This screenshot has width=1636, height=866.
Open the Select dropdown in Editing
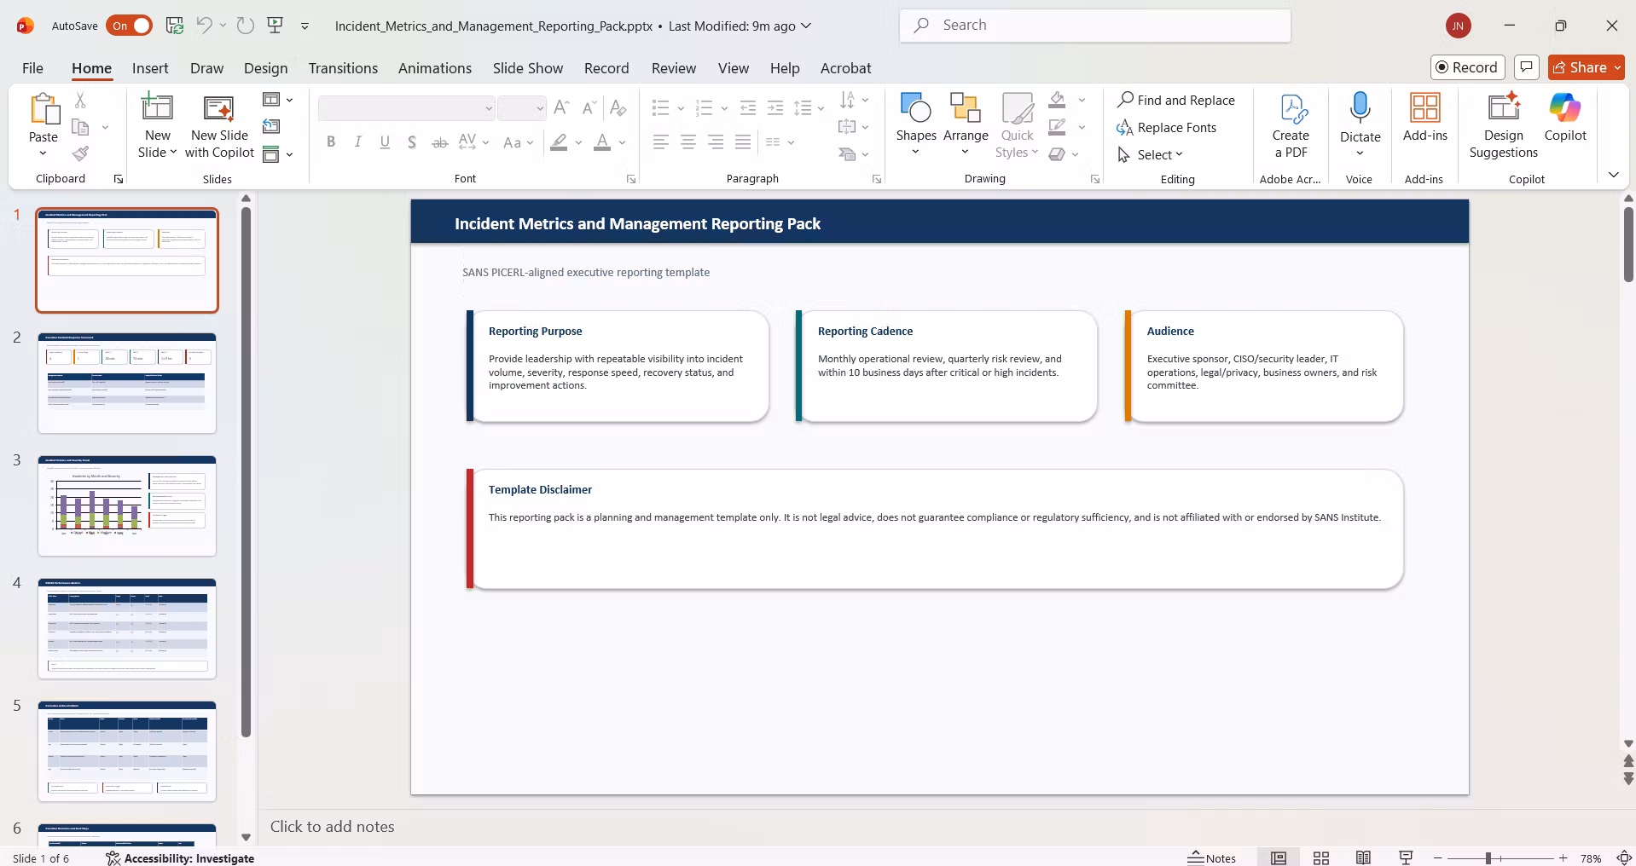[x=1151, y=154]
